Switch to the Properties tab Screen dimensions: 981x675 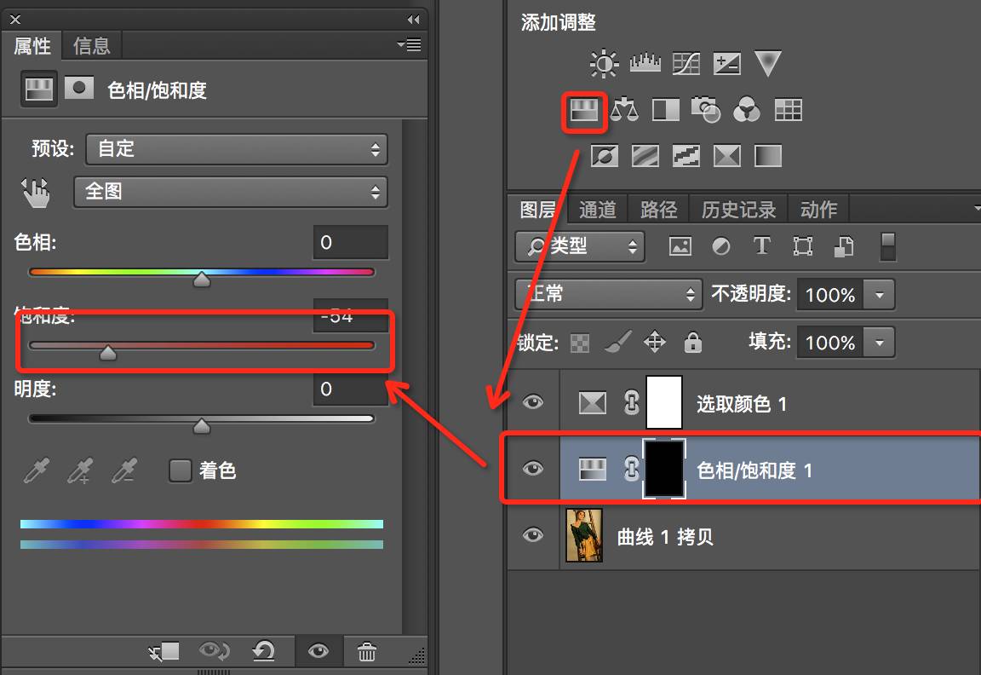coord(32,46)
